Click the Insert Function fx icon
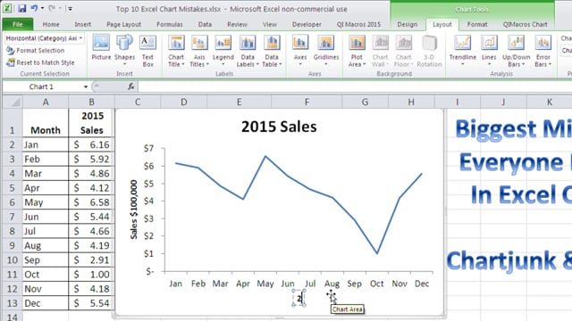The height and width of the screenshot is (321, 572). point(131,86)
